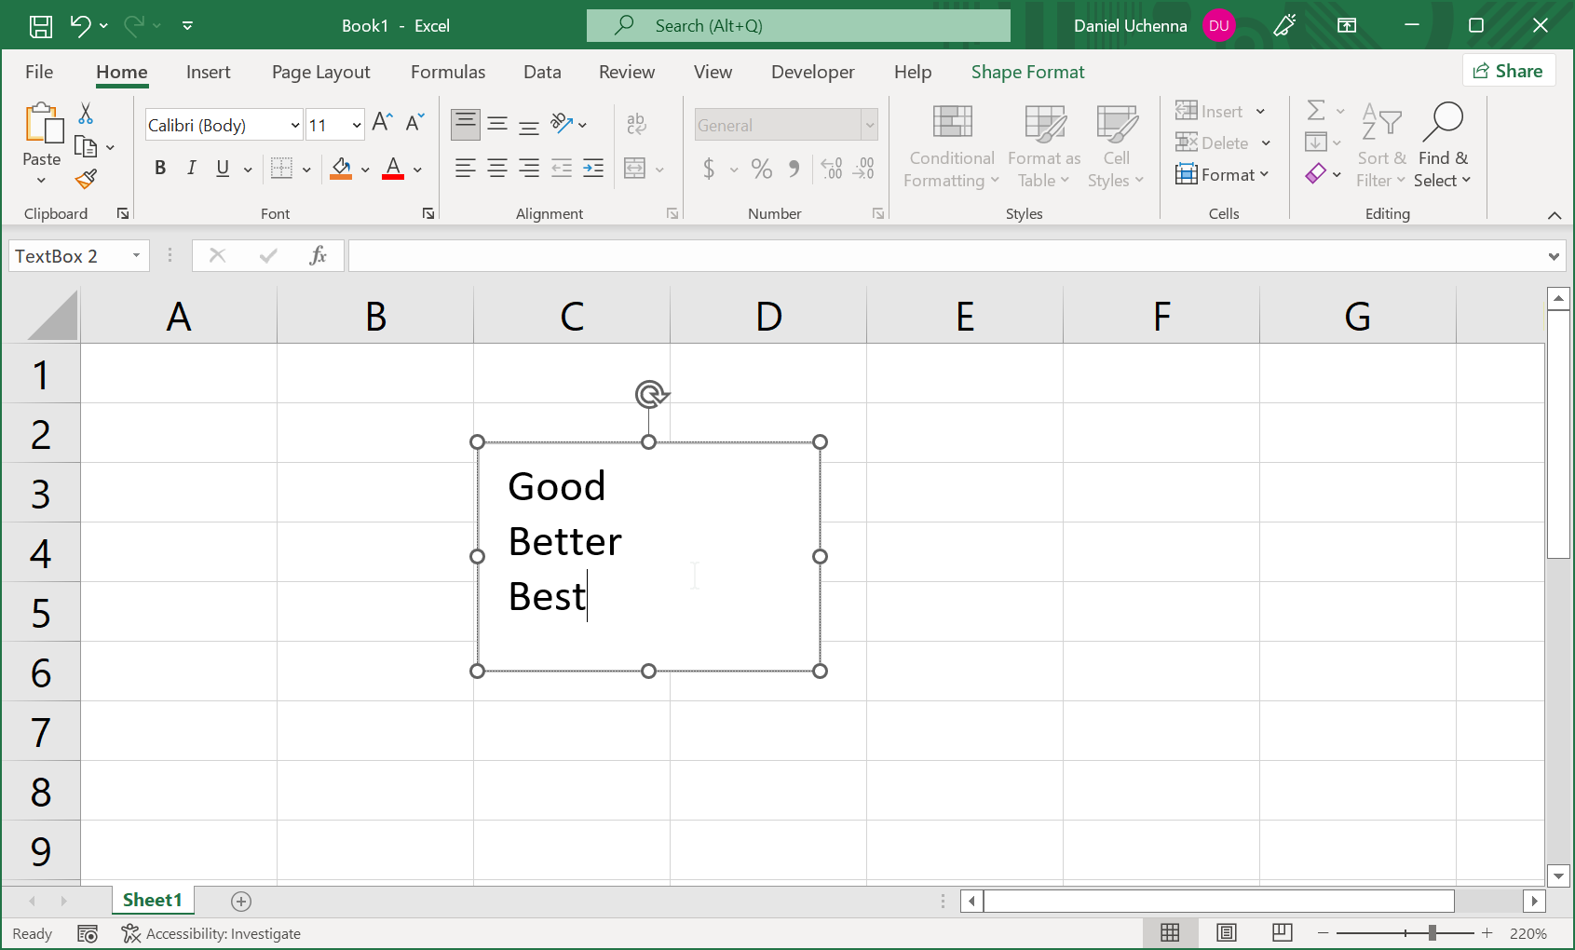This screenshot has height=950, width=1575.
Task: Switch to the Shape Format tab
Action: point(1027,73)
